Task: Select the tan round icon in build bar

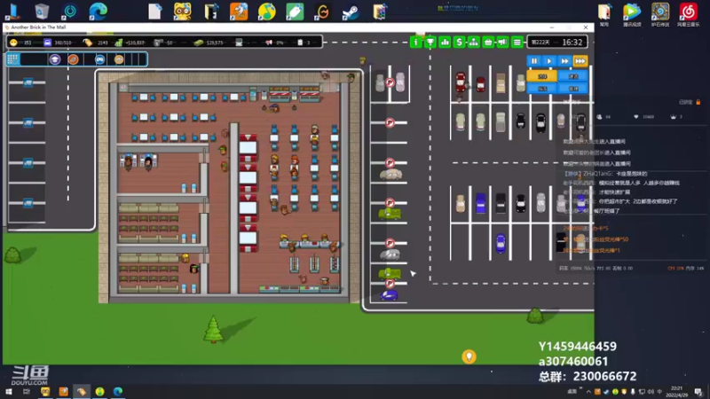Action: click(119, 59)
